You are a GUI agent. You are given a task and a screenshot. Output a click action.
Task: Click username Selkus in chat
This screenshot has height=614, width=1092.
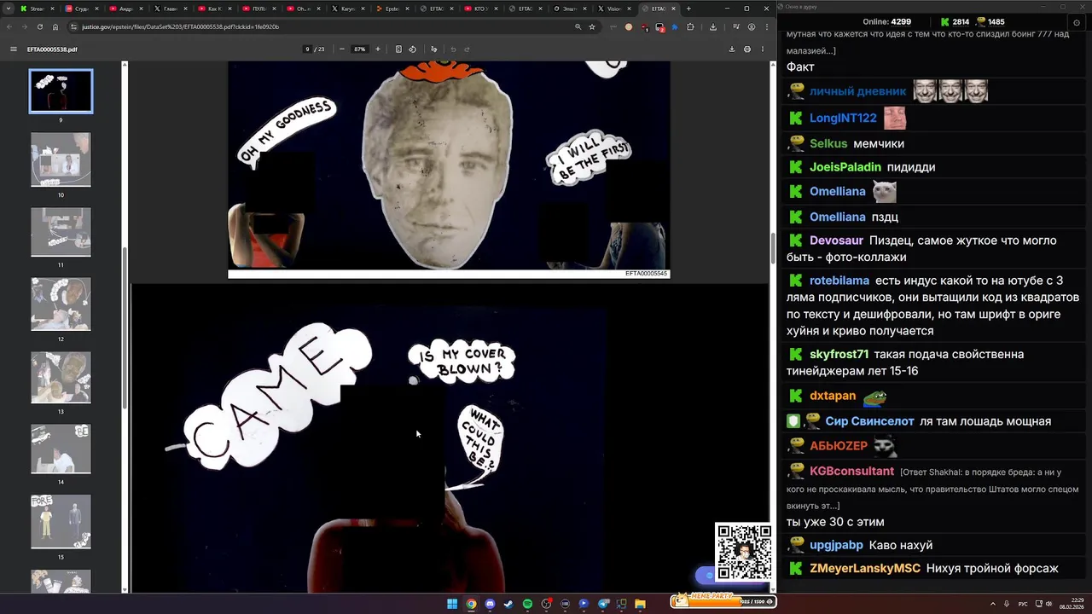pos(828,143)
